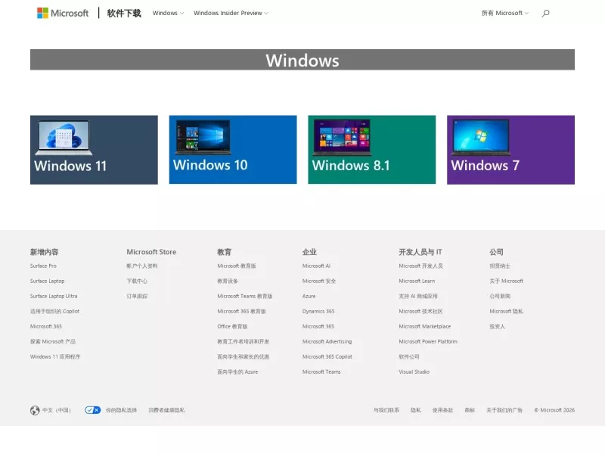Open the 软件下载 header link
Screen dimensions: 605x454
pyautogui.click(x=124, y=13)
